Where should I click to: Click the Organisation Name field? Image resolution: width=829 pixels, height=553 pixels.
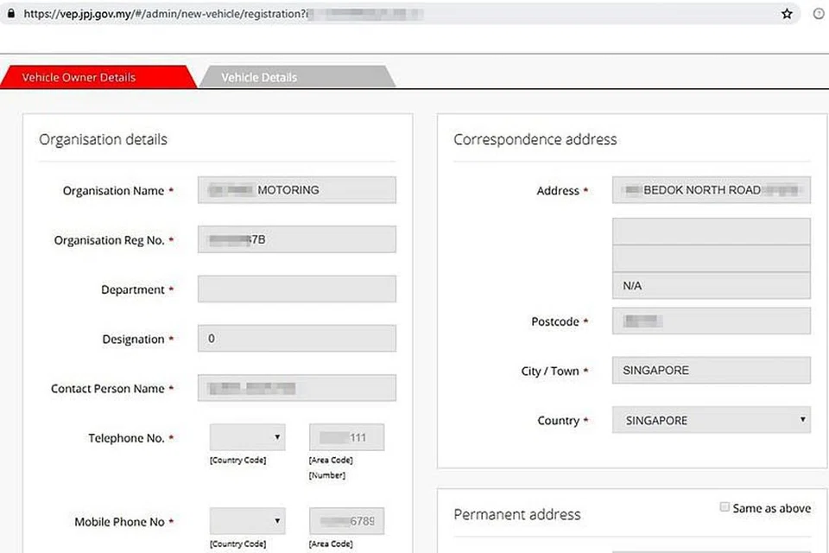(x=296, y=190)
